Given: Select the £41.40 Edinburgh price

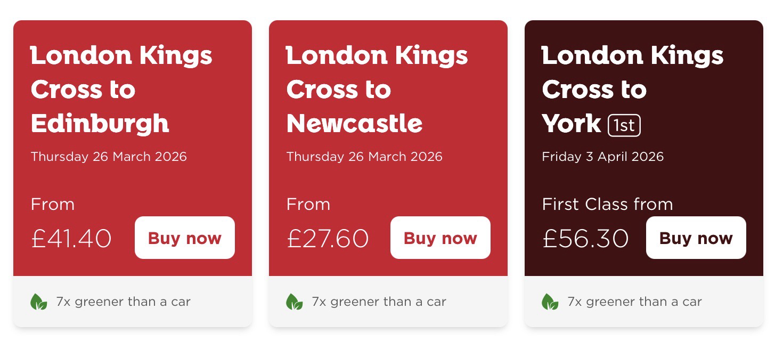Looking at the screenshot, I should pos(71,238).
